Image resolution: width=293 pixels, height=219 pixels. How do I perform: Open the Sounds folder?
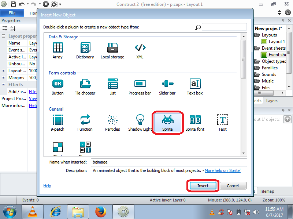269,74
